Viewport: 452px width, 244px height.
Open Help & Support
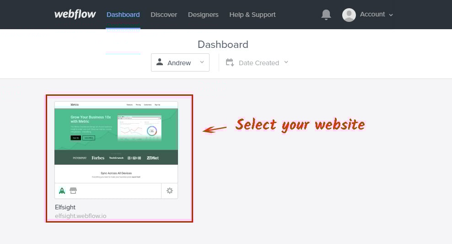(253, 15)
